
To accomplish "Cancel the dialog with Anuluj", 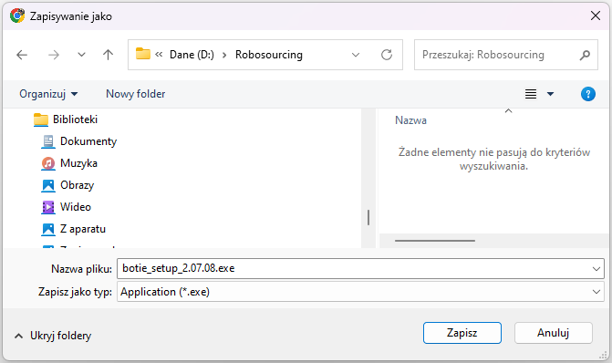I will 553,333.
